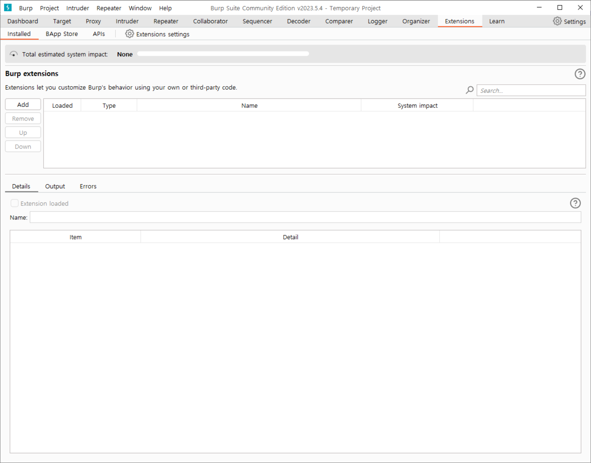Sort by the Name column header
Screen dimensions: 591x463
coord(249,106)
